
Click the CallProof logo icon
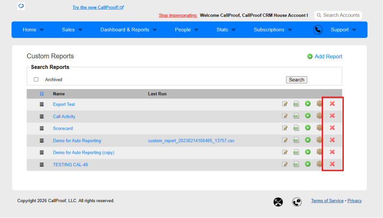pyautogui.click(x=21, y=6)
